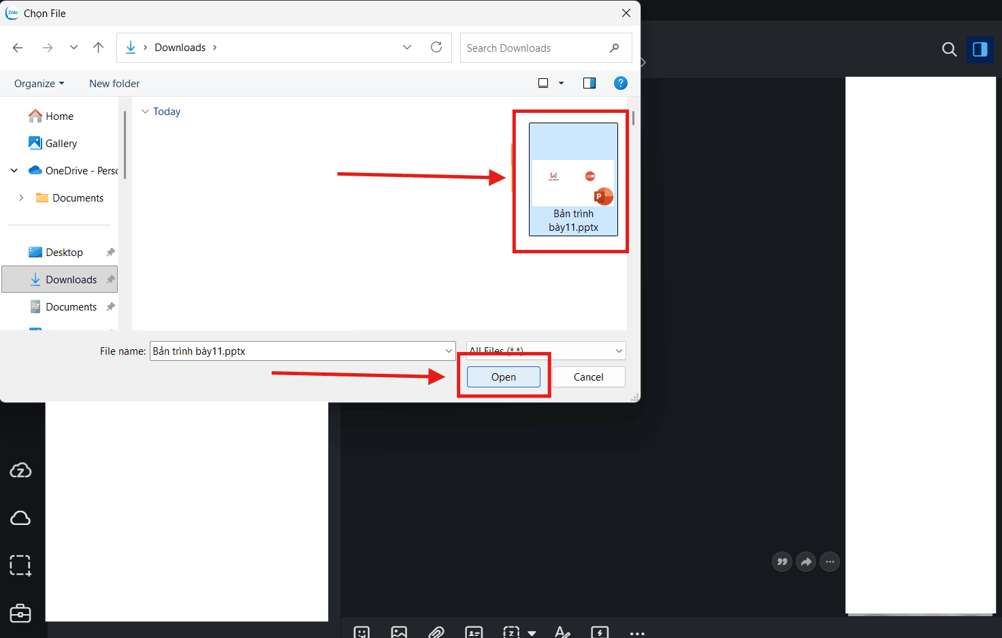Expand the OneDrive - Personal tree item
Viewport: 1002px width, 638px height.
pos(14,170)
